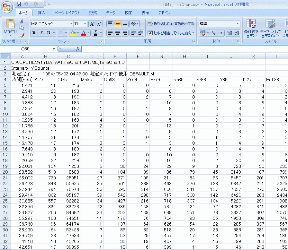This screenshot has width=288, height=250.
Task: Undo last action in quick access toolbar
Action: click(x=26, y=4)
